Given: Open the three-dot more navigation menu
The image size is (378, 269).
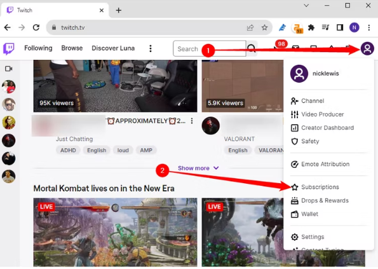Looking at the screenshot, I should (x=151, y=48).
